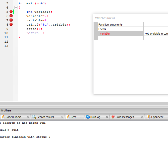This screenshot has width=168, height=141.
Task: Remove the breakpoint on line 5
Action: (x=11, y=12)
